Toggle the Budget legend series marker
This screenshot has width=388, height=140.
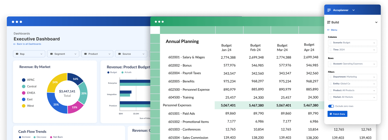click(x=108, y=73)
